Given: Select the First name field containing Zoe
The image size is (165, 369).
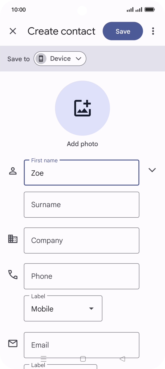Looking at the screenshot, I should pyautogui.click(x=81, y=173).
